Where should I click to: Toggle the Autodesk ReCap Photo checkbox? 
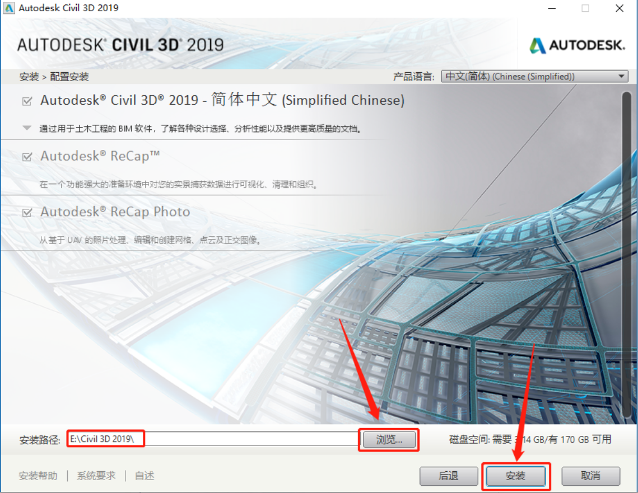(27, 212)
